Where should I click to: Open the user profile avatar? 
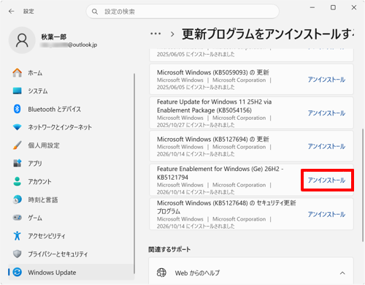point(22,40)
